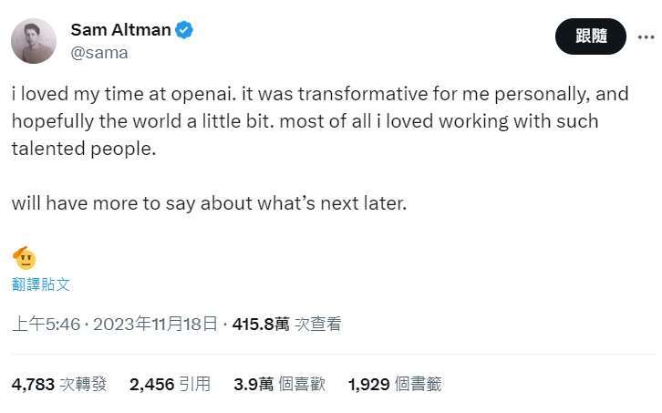This screenshot has width=662, height=413.
Task: Click the 1,929 個書籤 bookmarks count
Action: pyautogui.click(x=395, y=384)
